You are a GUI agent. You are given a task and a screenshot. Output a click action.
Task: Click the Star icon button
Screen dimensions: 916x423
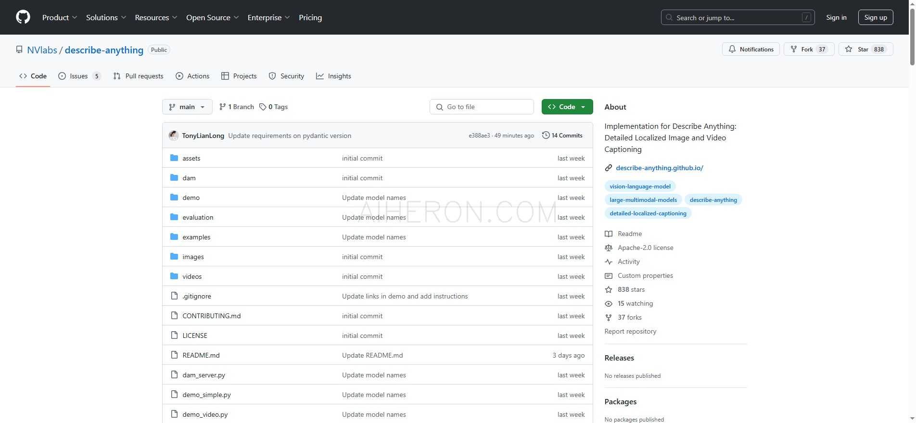849,49
